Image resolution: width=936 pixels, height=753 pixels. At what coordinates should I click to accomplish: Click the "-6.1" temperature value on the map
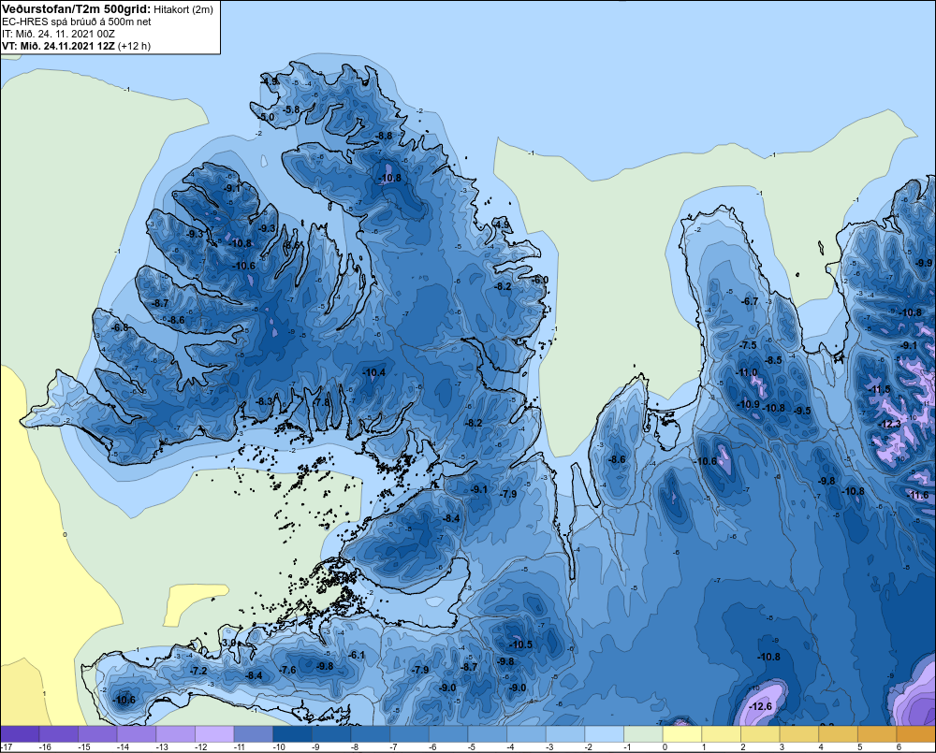(357, 655)
